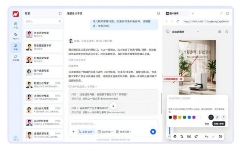
Task: Open the Agent section in sidebar
Action: click(x=15, y=36)
